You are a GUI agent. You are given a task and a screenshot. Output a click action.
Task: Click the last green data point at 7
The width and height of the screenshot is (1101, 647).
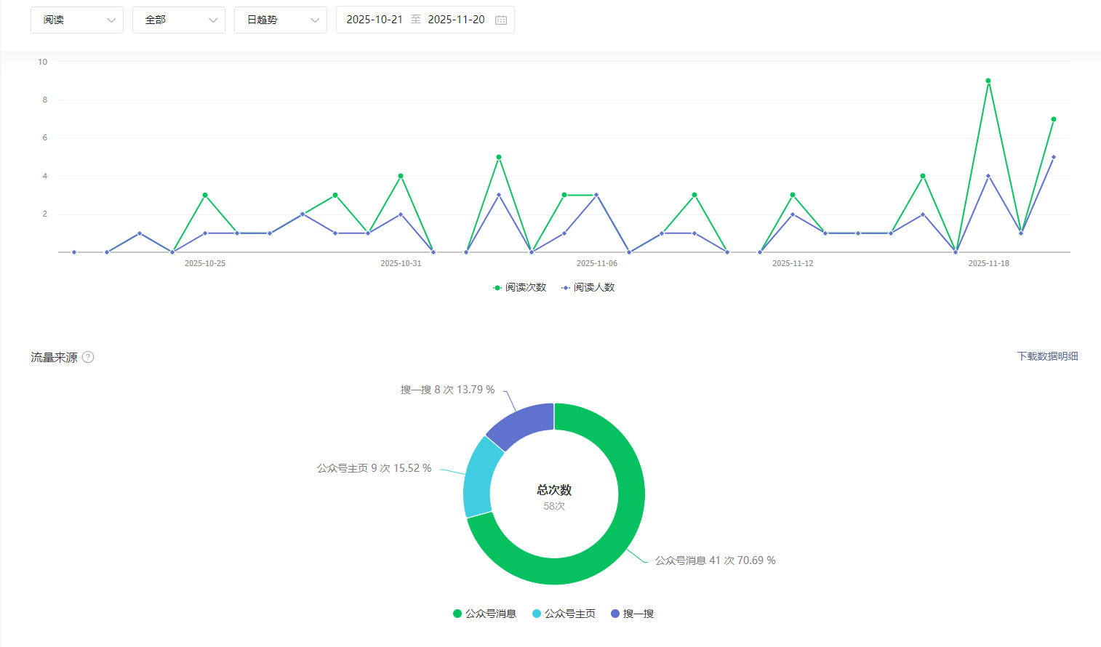(x=1054, y=119)
